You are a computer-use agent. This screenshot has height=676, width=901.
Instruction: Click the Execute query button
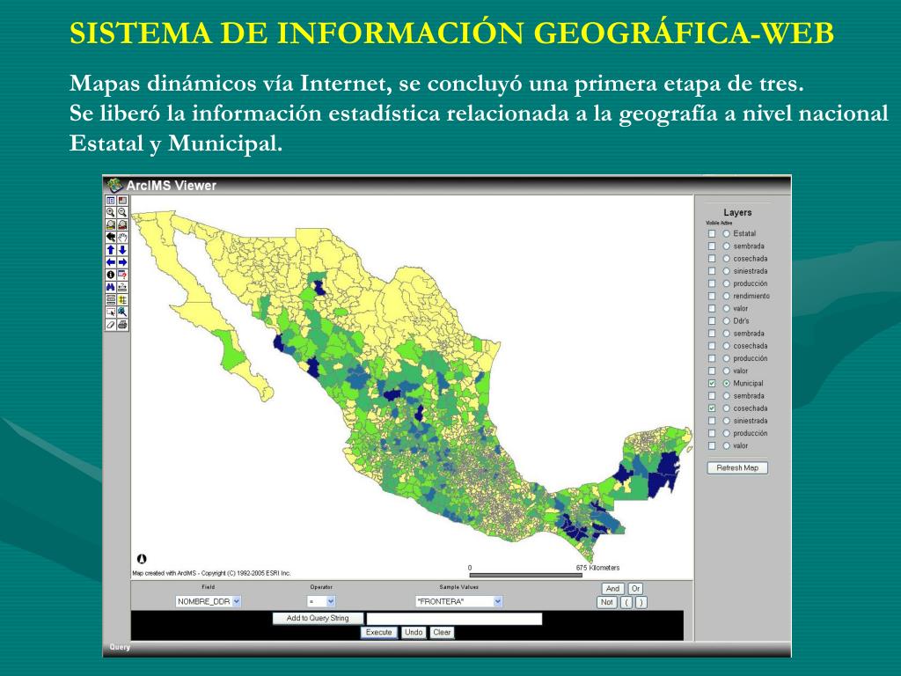pos(378,632)
